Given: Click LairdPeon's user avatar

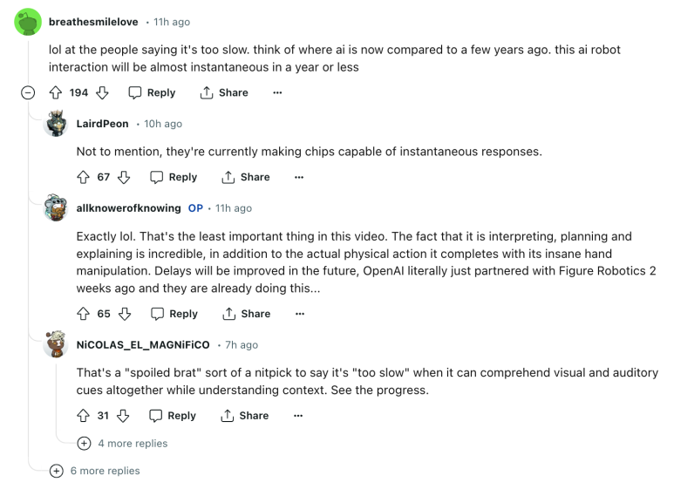Looking at the screenshot, I should pos(57,124).
